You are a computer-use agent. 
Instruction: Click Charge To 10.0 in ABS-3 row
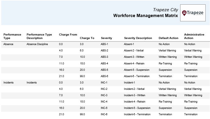click(x=82, y=57)
